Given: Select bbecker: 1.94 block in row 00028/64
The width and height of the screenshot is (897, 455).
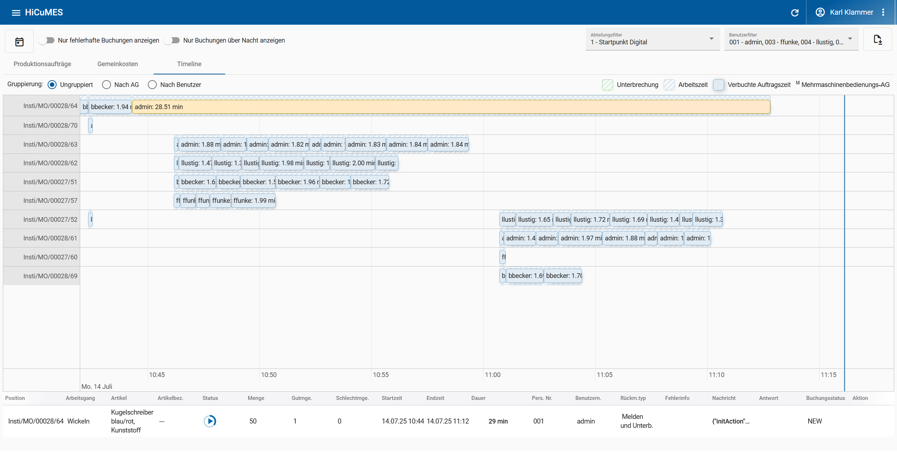Looking at the screenshot, I should pyautogui.click(x=110, y=107).
